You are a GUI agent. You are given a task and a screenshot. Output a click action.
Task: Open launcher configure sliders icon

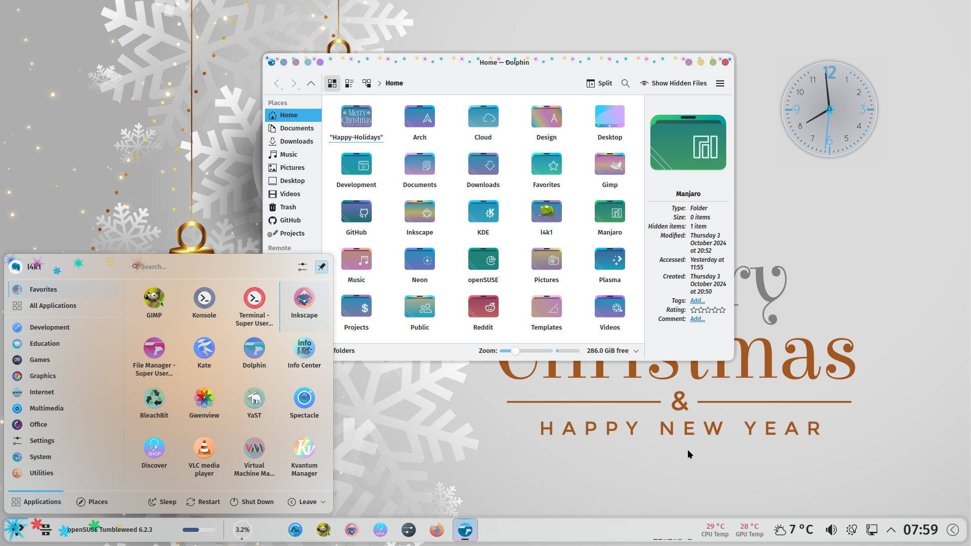pyautogui.click(x=302, y=266)
